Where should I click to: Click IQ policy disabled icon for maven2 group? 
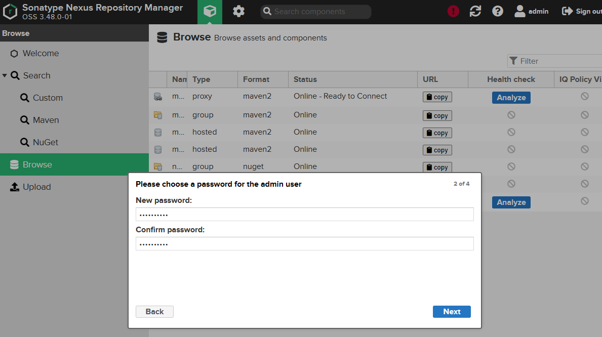[584, 115]
